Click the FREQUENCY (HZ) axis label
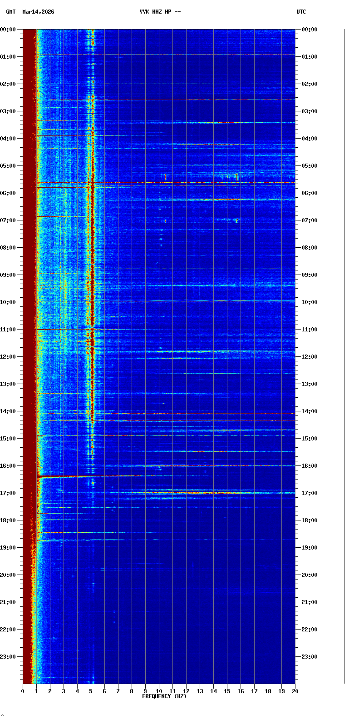Viewport: 364px width, 720px height. click(x=164, y=696)
